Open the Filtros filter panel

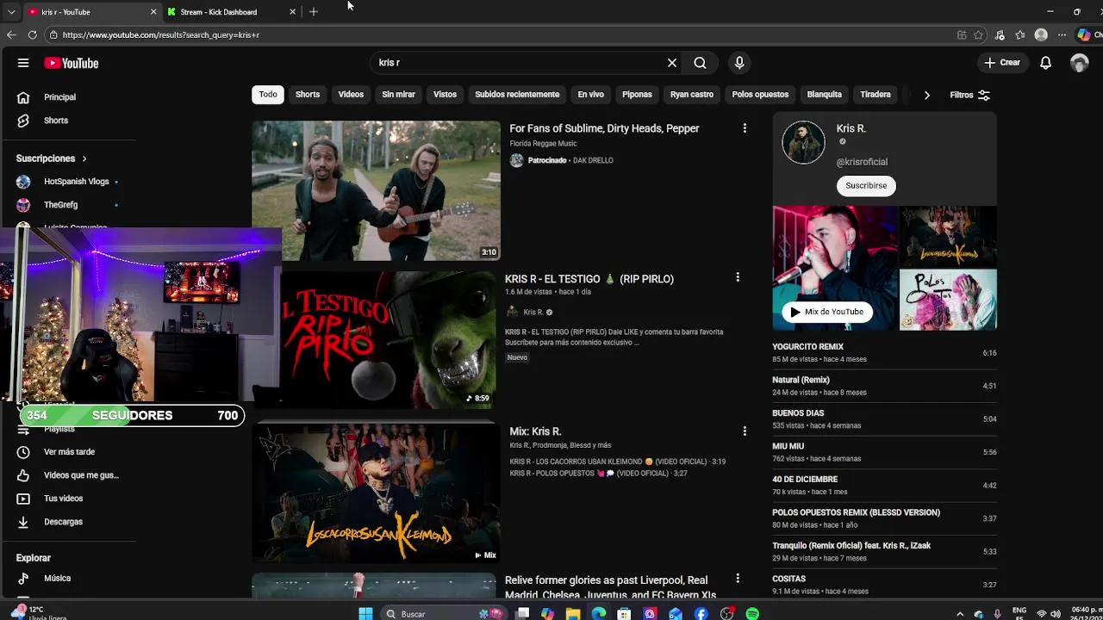pyautogui.click(x=969, y=95)
